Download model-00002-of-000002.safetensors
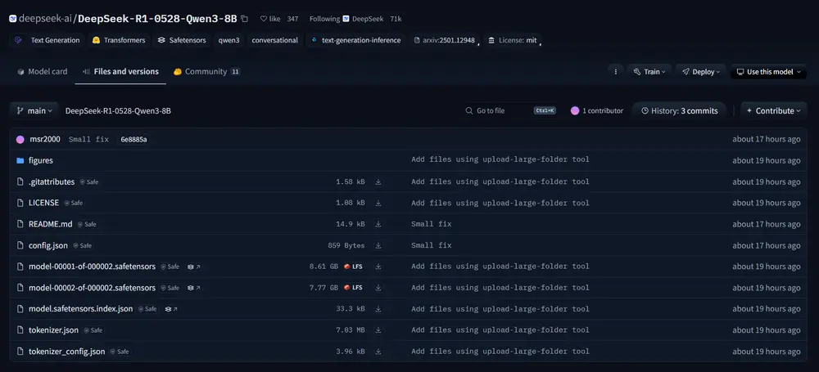 [x=378, y=288]
